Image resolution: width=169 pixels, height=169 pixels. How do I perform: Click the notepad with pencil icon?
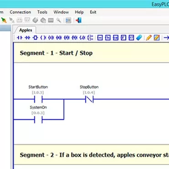coord(157,37)
